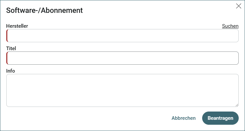The image size is (245, 131).
Task: Click the Suchen link above Hersteller
Action: click(x=230, y=26)
